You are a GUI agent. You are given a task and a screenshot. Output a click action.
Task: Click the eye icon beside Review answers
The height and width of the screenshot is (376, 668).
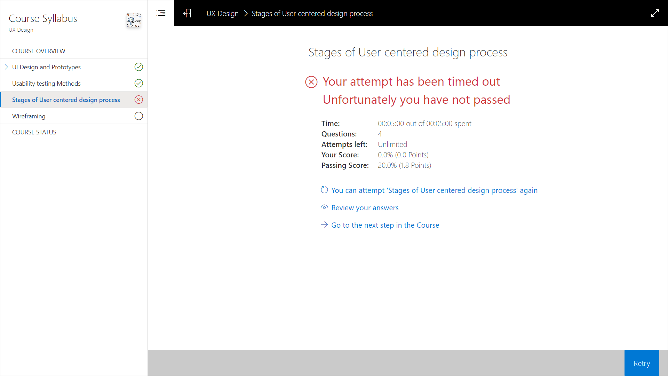click(324, 207)
